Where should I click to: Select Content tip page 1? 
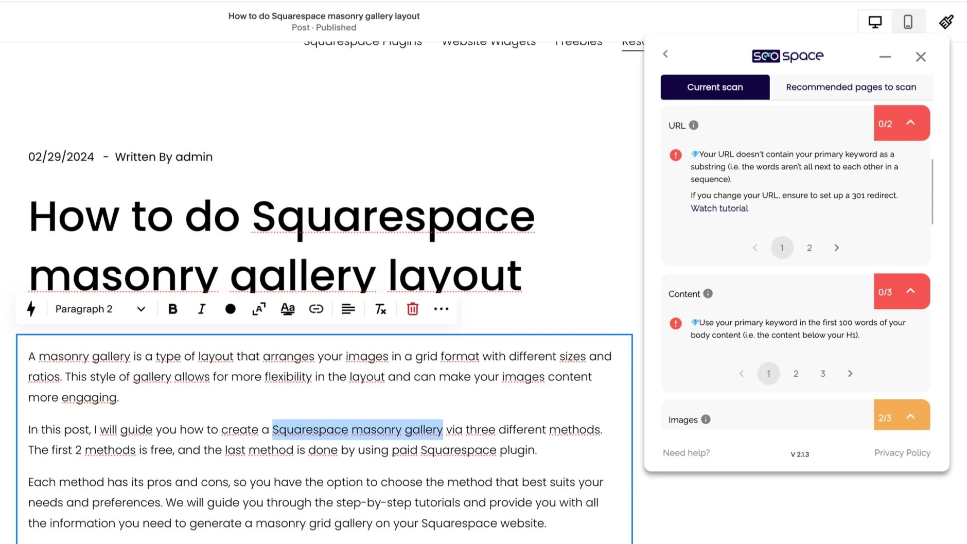click(768, 374)
